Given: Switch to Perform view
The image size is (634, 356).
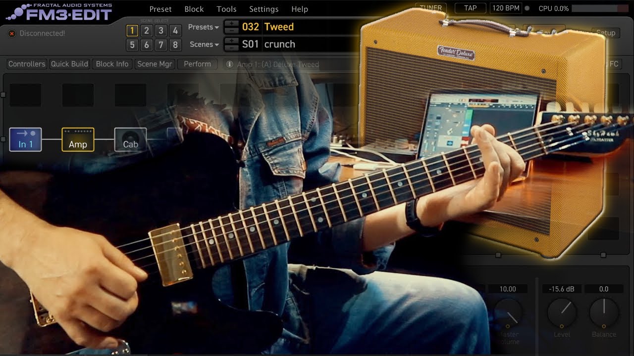Looking at the screenshot, I should click(x=197, y=64).
